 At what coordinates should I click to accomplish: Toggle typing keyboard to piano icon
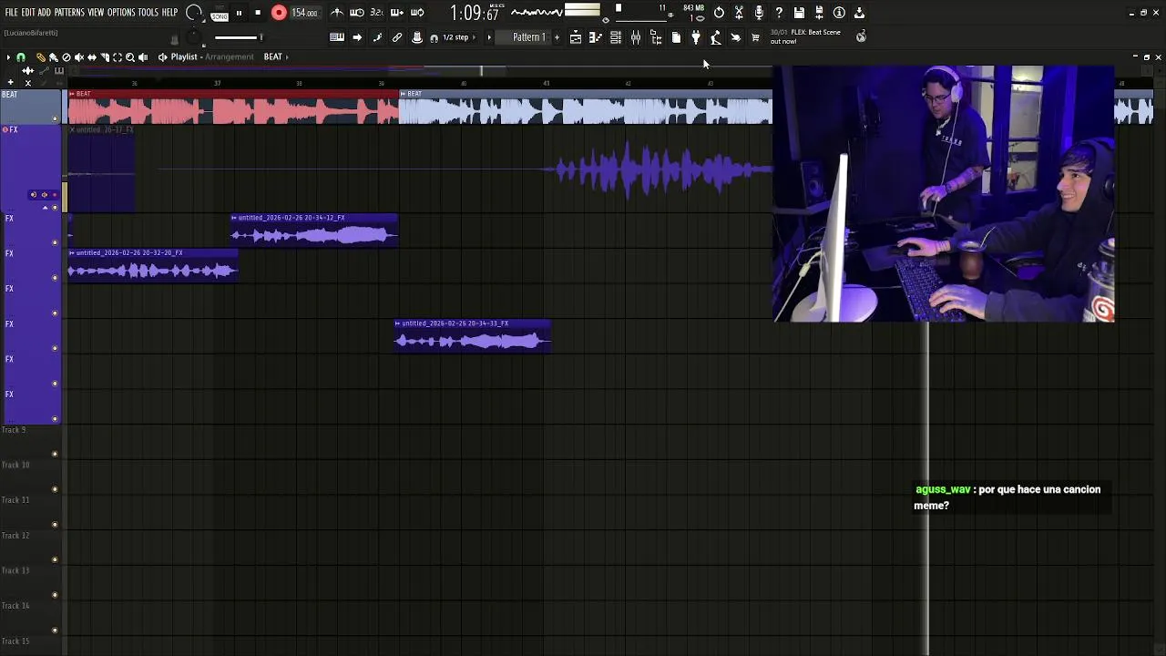[x=337, y=37]
